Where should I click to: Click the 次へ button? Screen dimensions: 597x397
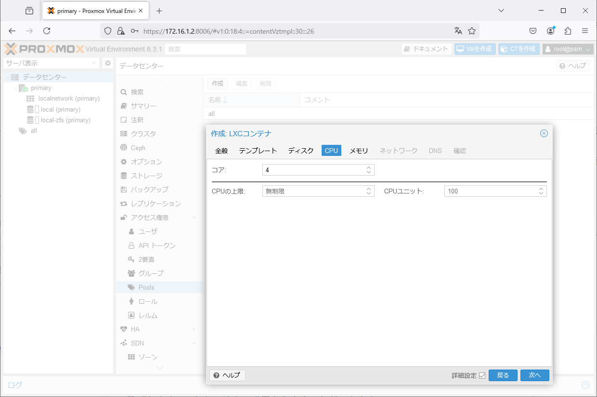(535, 375)
